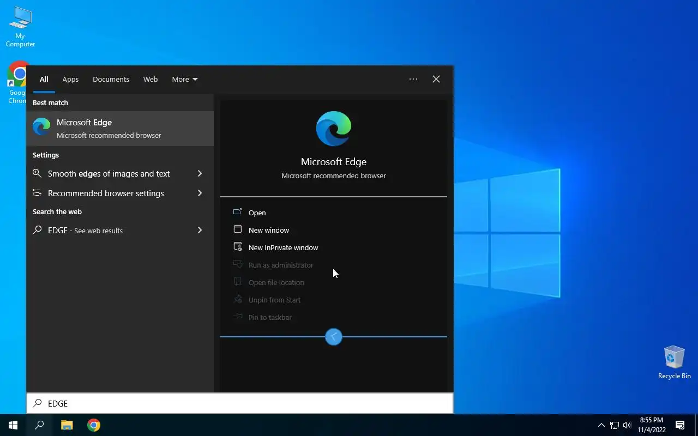698x436 pixels.
Task: Expand arrow for EDGE web results
Action: 200,230
